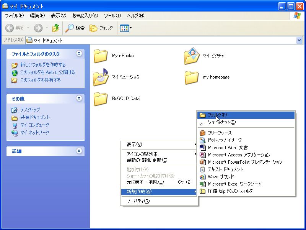Click このフォルダを Web に公開する link
The width and height of the screenshot is (306, 230).
47,72
